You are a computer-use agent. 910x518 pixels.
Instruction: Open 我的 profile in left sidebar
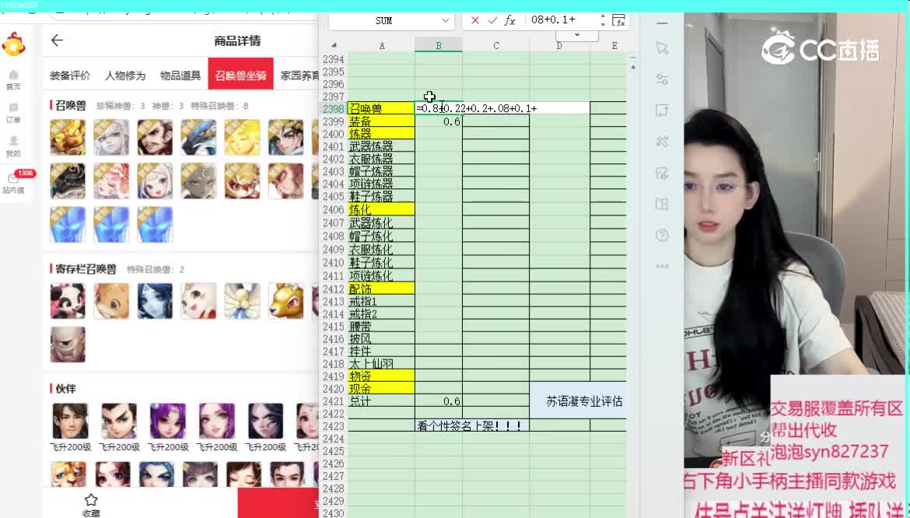(x=13, y=146)
